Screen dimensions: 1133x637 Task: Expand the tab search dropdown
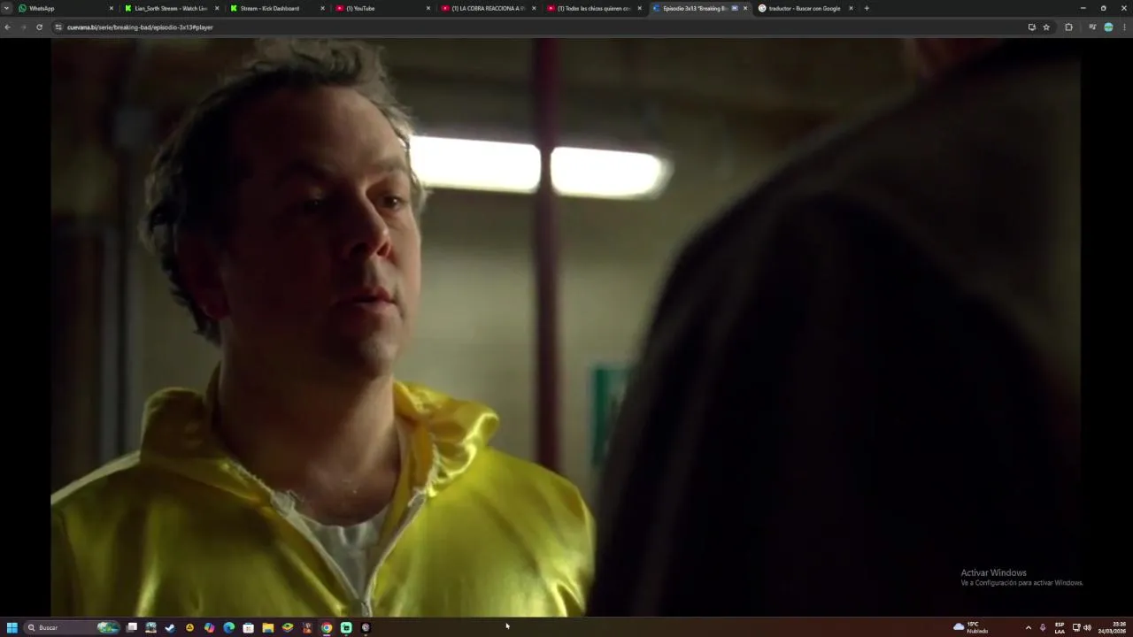[x=6, y=8]
